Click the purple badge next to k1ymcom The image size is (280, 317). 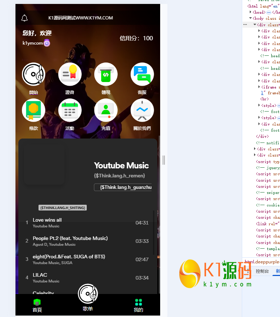pos(47,43)
